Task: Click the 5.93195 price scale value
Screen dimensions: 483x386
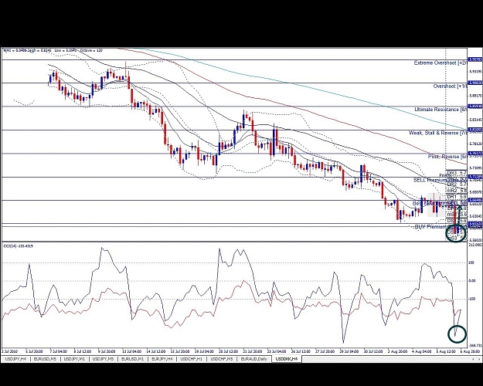Action: 475,72
